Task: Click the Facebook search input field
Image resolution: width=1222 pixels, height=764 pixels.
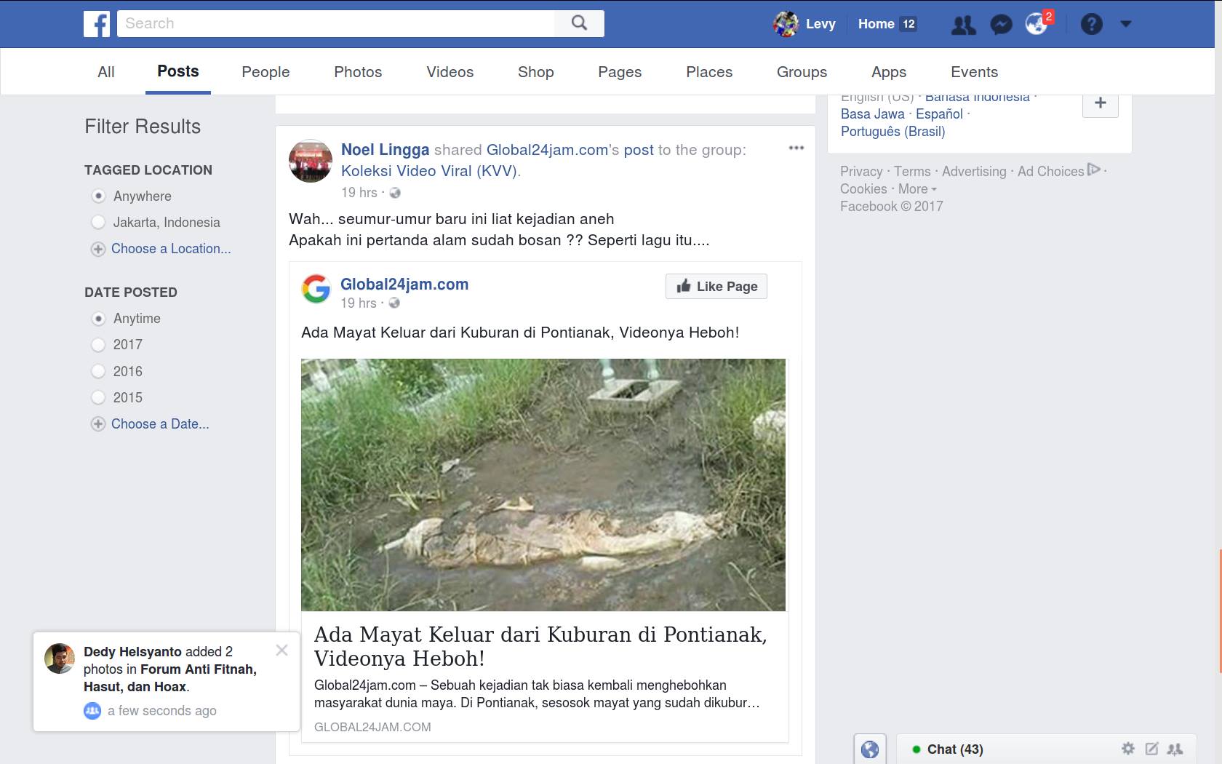Action: pos(335,23)
